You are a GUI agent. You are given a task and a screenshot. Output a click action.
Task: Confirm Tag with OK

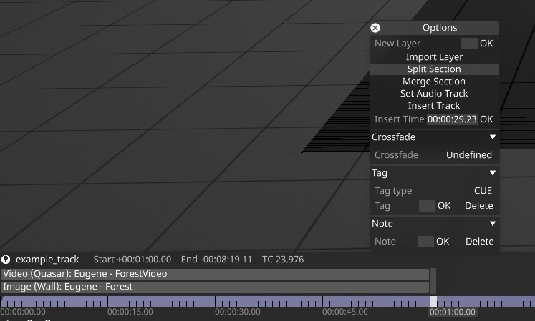[x=444, y=206]
